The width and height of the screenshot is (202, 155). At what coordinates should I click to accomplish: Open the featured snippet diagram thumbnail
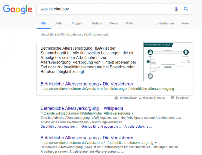tap(168, 62)
